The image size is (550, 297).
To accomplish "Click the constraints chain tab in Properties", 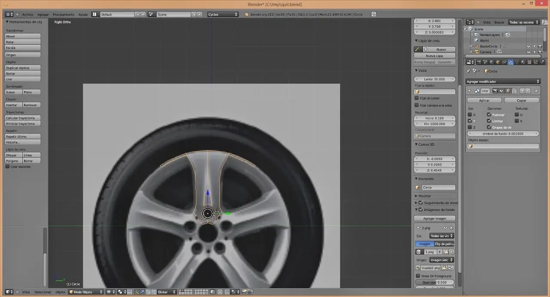I will [x=504, y=62].
